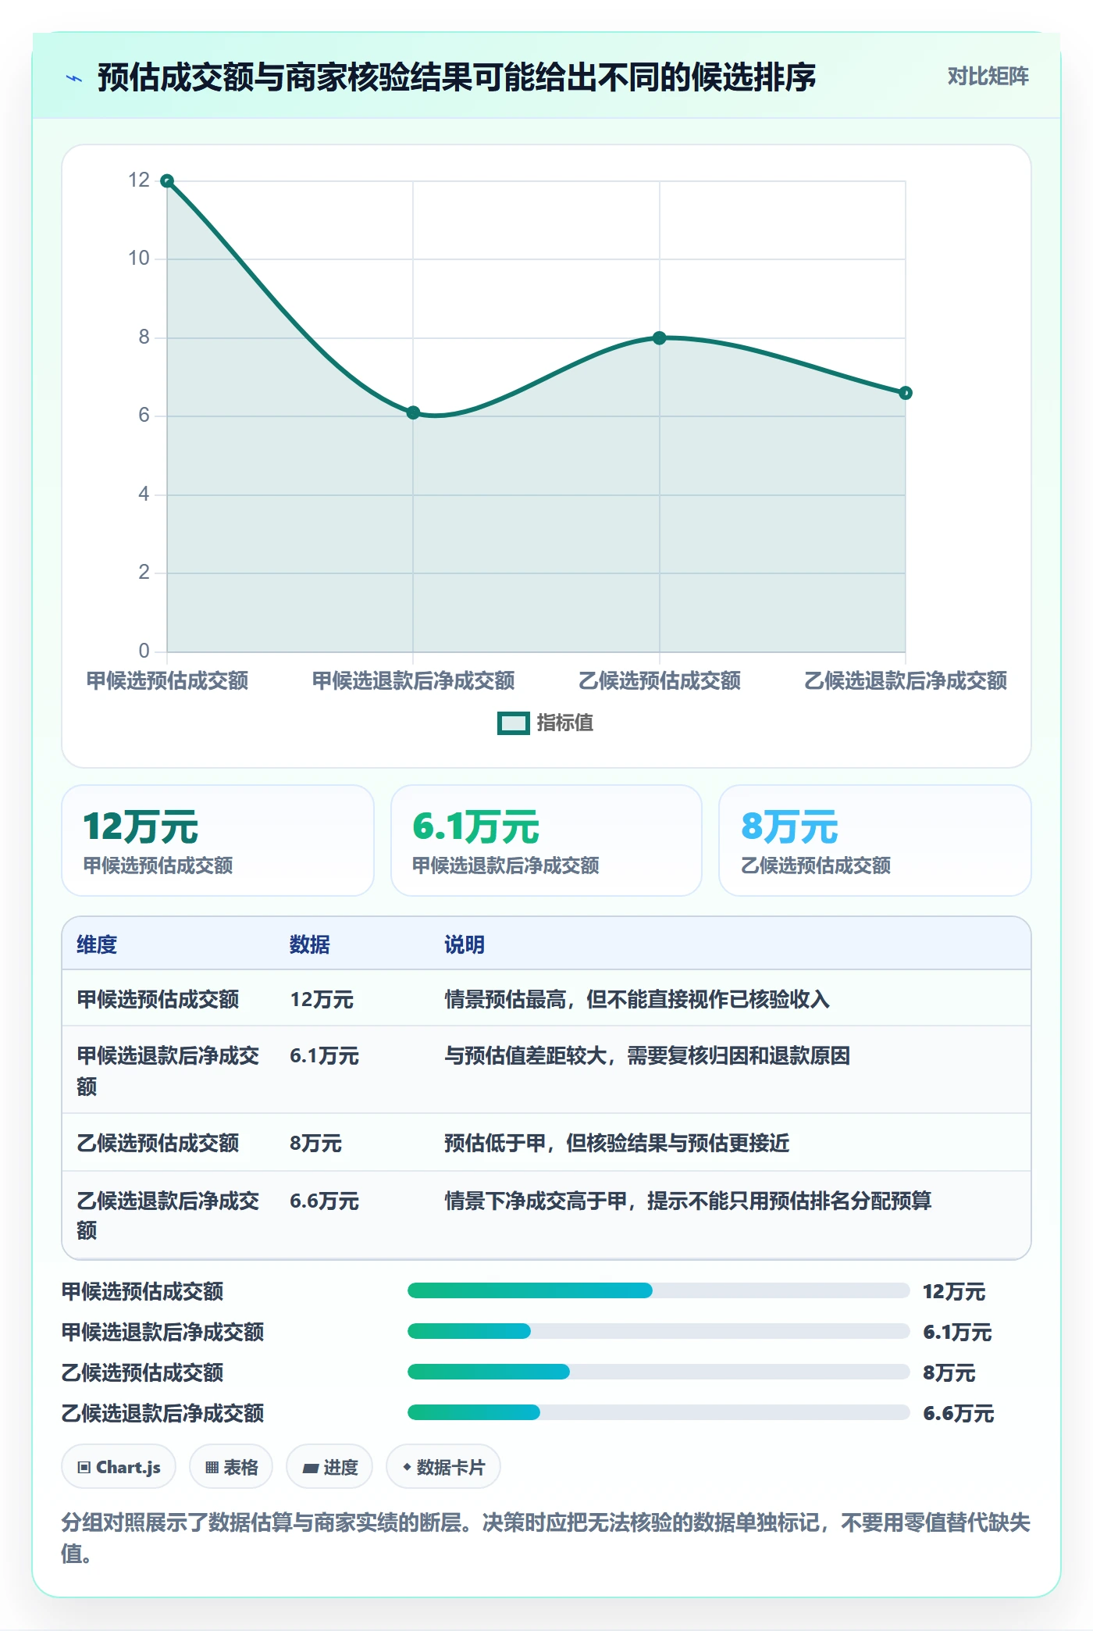Click the 12万元 data card
Viewport: 1093px width, 1631px height.
218,840
